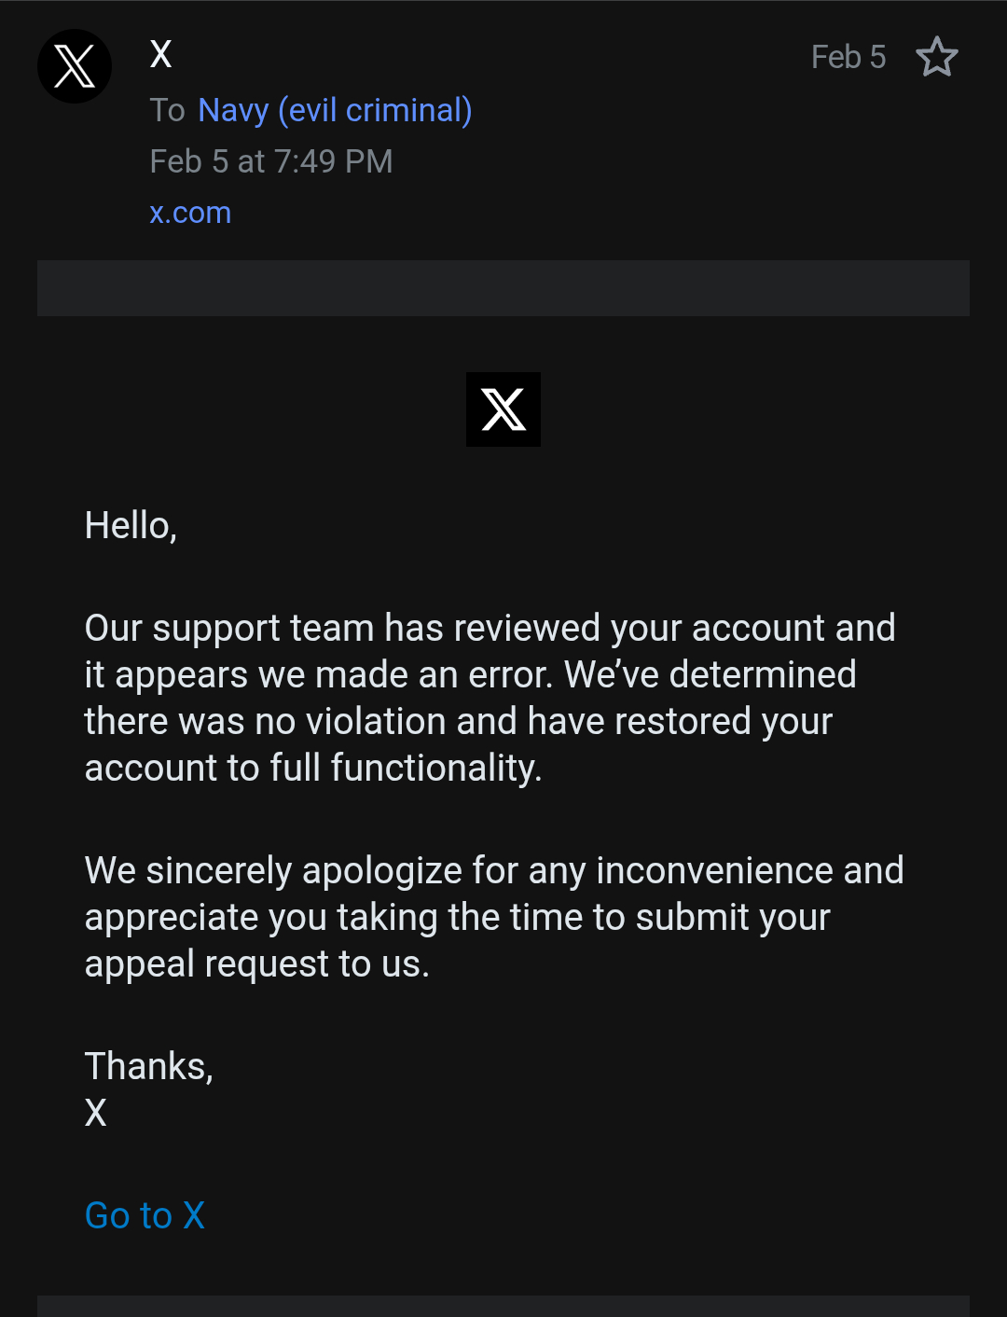This screenshot has width=1007, height=1317.
Task: Click the X logo in email body
Action: tap(504, 409)
